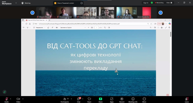Start the camera with the Video button
Image resolution: width=193 pixels, height=103 pixels.
[x=18, y=100]
